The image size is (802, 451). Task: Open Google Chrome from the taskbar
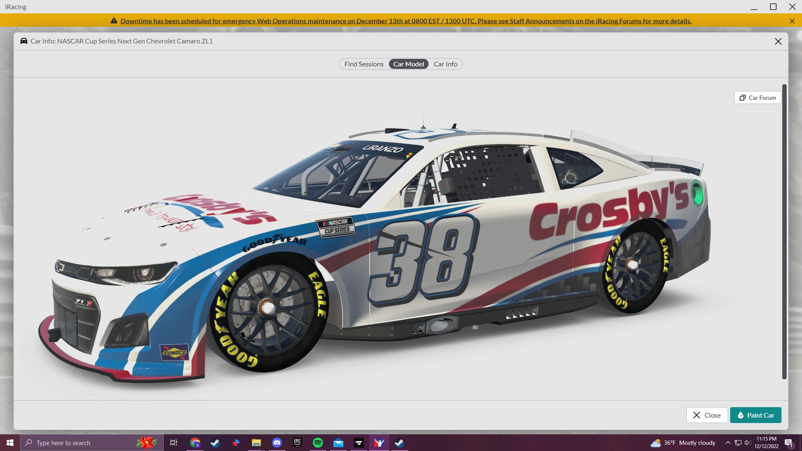click(195, 443)
